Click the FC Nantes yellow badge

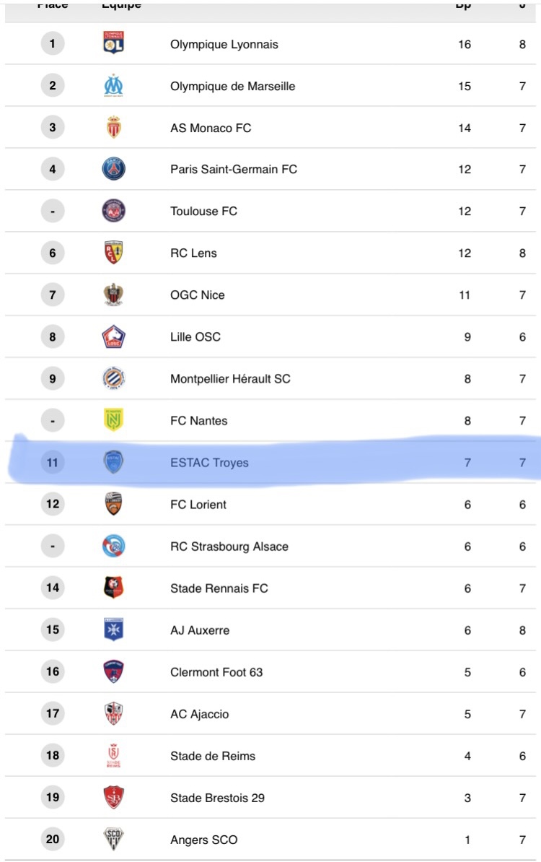[114, 420]
